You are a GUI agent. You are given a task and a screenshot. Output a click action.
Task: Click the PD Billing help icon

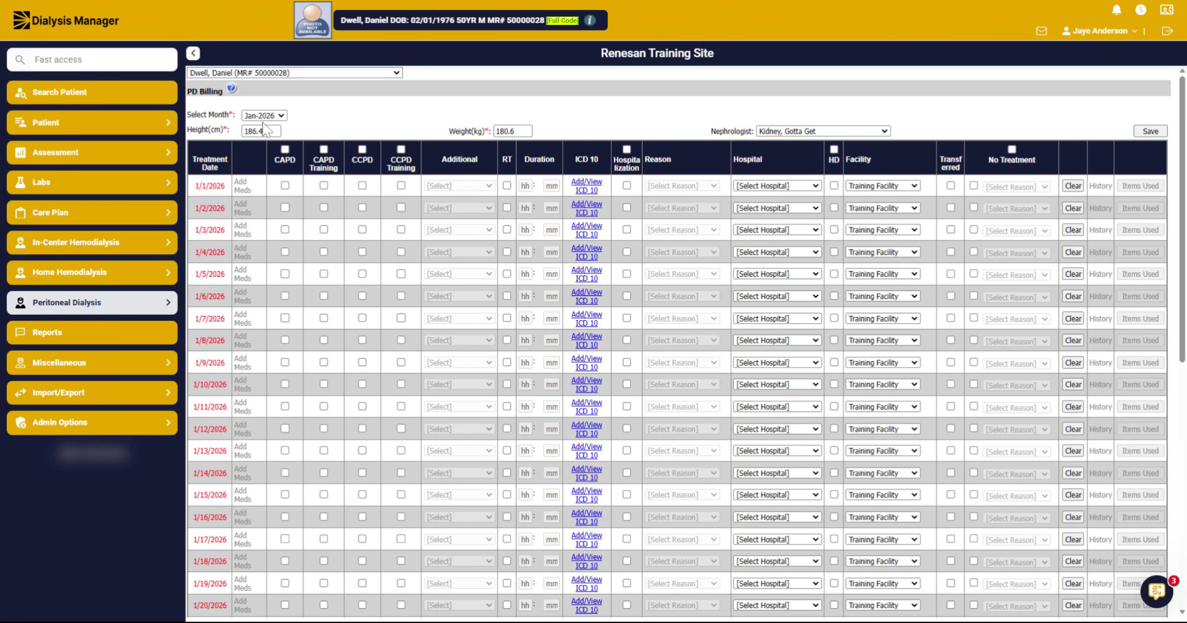231,89
